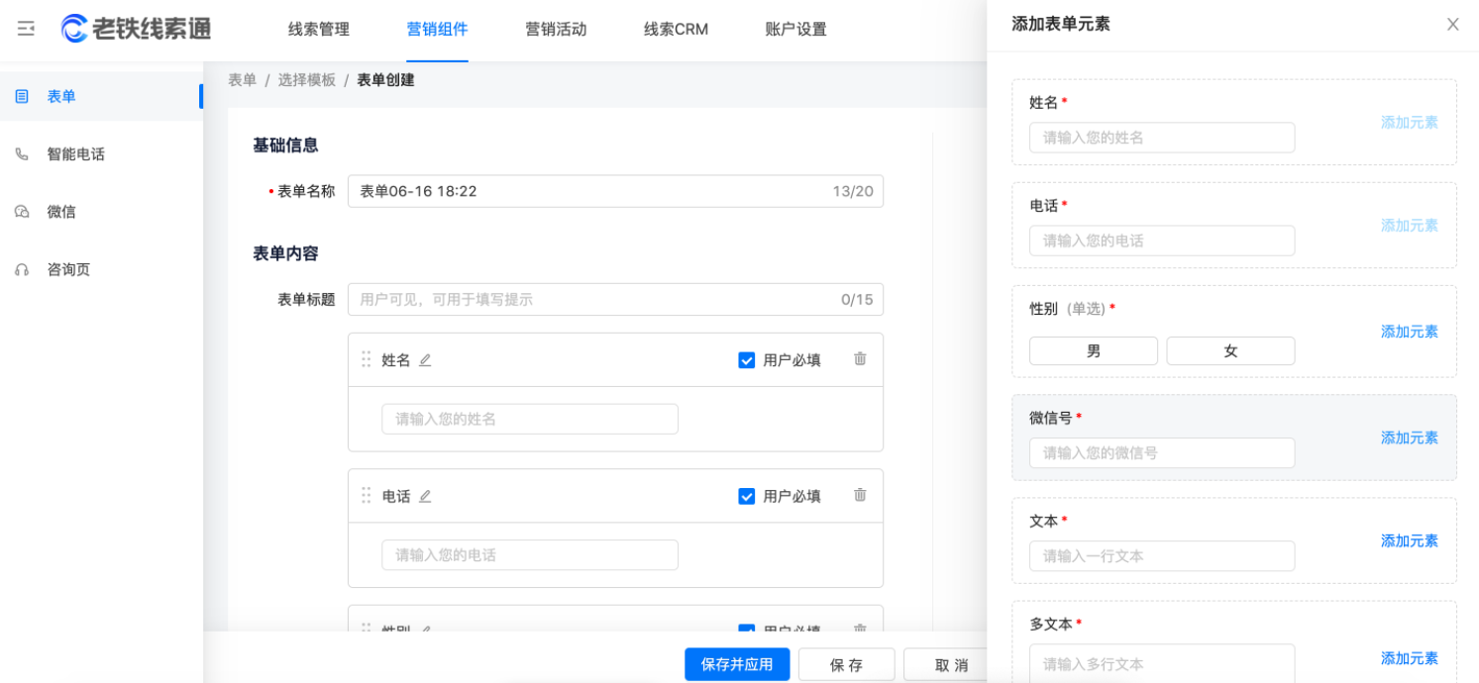Open the 线索管理 top menu

pyautogui.click(x=318, y=30)
